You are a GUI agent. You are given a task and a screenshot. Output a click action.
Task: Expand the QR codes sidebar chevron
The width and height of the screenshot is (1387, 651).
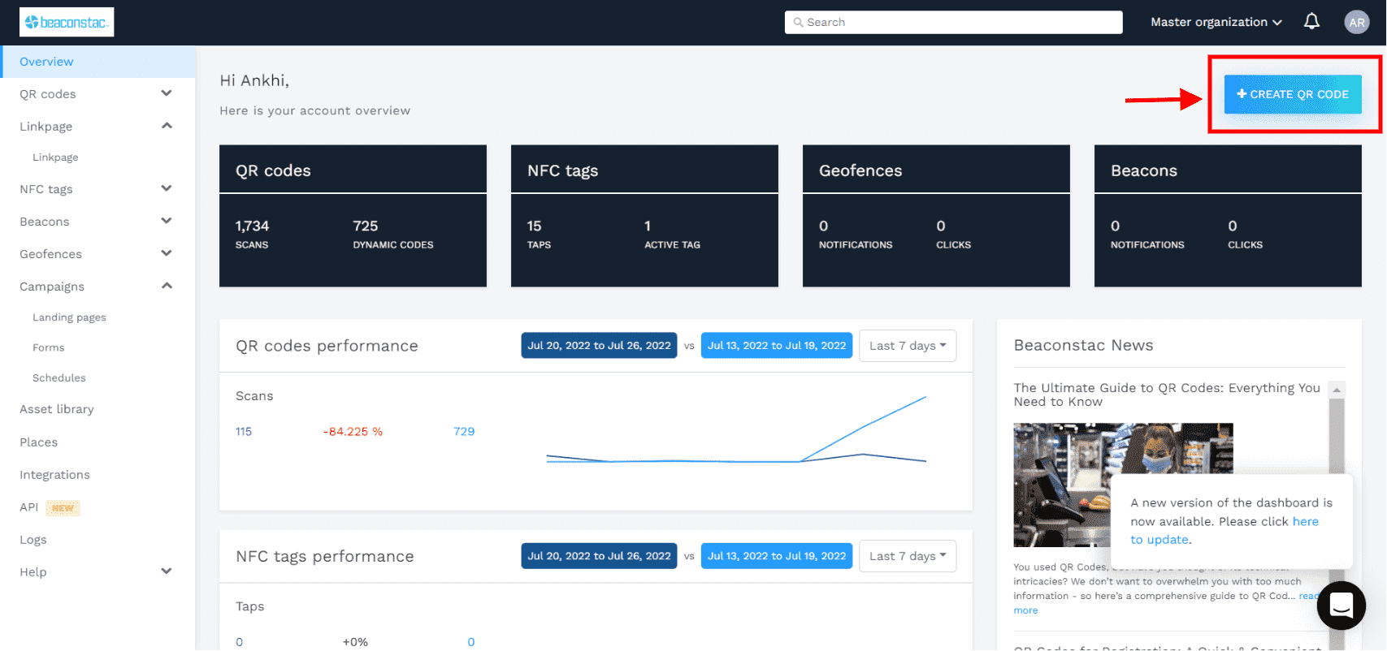[x=167, y=93]
